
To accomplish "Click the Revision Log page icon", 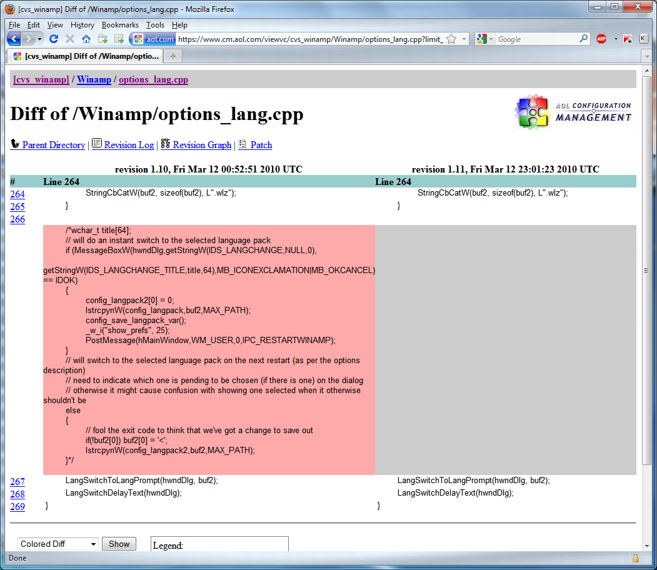I will click(97, 144).
